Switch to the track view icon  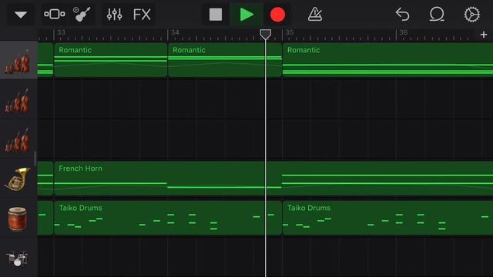click(x=55, y=14)
